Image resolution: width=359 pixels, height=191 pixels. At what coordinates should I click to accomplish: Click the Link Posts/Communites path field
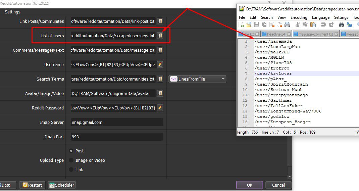tap(113, 21)
